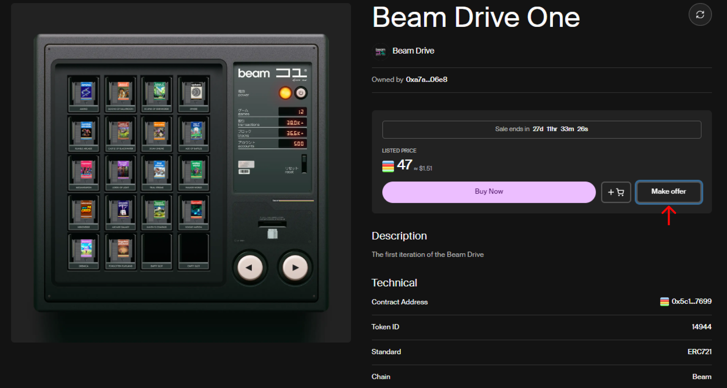Click the Beam Drive collection avatar
727x388 pixels.
coord(380,51)
